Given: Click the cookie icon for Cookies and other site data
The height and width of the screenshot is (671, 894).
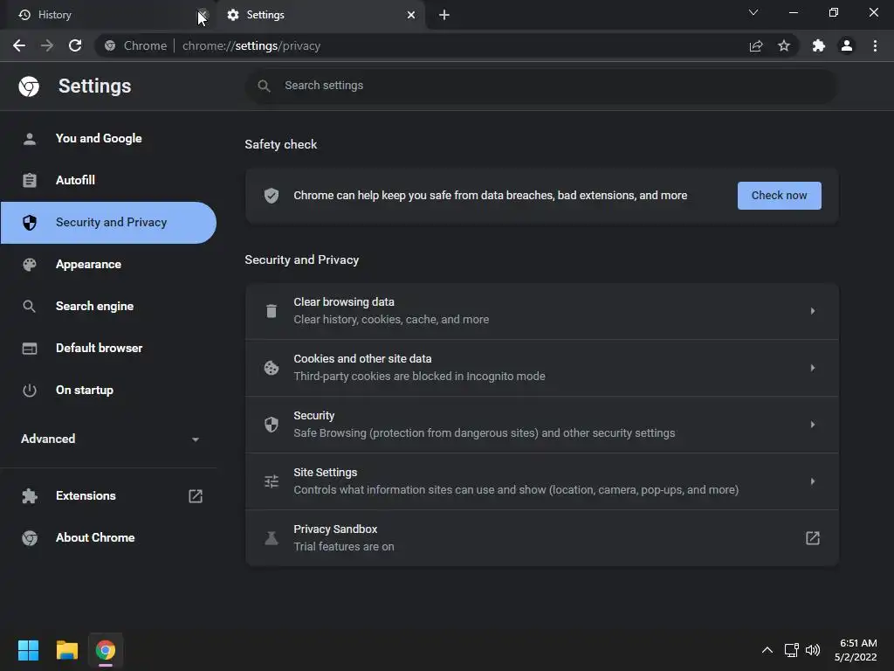Looking at the screenshot, I should tap(272, 368).
